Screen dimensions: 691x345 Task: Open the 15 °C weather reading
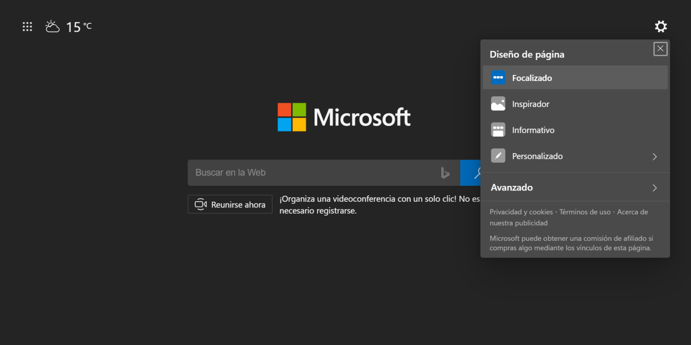pos(79,27)
